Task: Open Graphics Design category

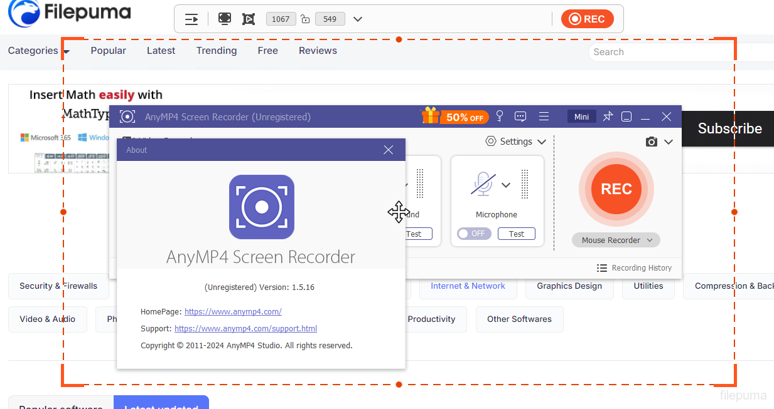Action: 569,286
